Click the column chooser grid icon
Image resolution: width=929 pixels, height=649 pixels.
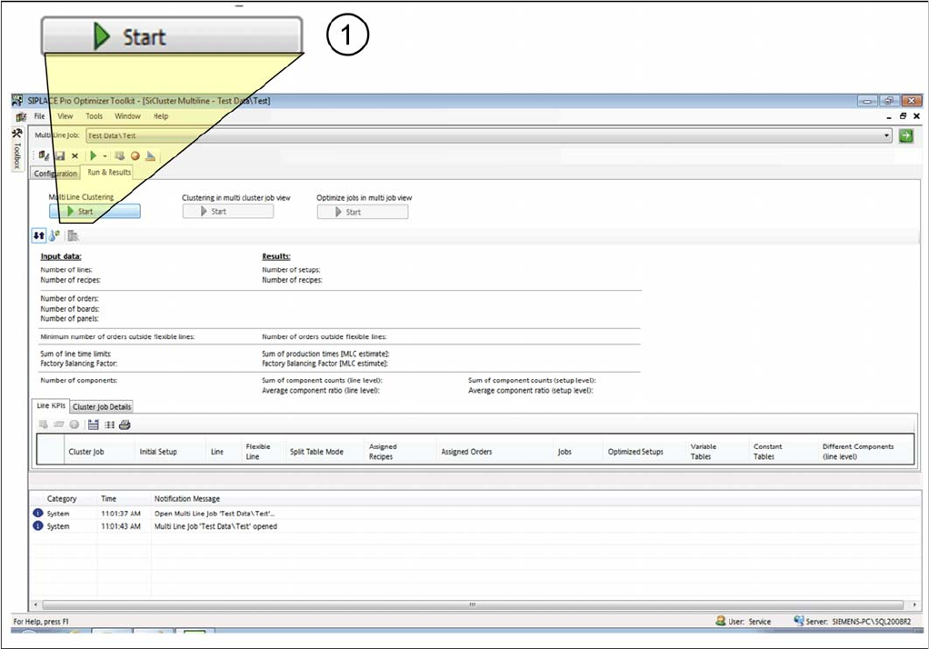coord(110,424)
